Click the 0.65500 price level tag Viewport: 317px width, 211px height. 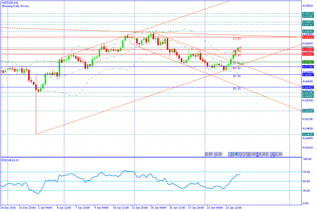(x=308, y=111)
